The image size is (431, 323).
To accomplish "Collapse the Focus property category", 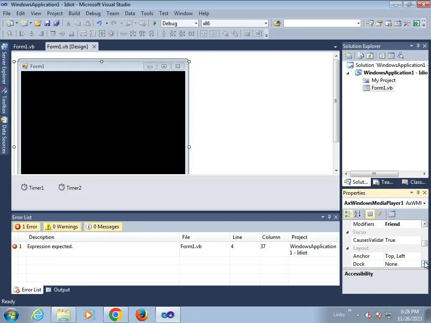I will point(347,232).
